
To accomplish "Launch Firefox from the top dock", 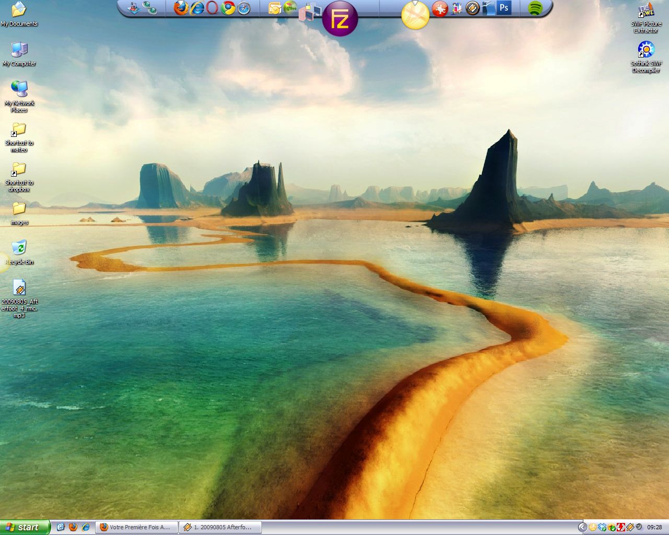I will tap(181, 8).
